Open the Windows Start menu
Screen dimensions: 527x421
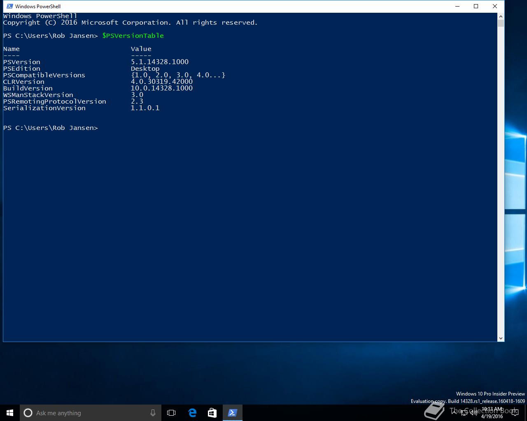point(10,413)
